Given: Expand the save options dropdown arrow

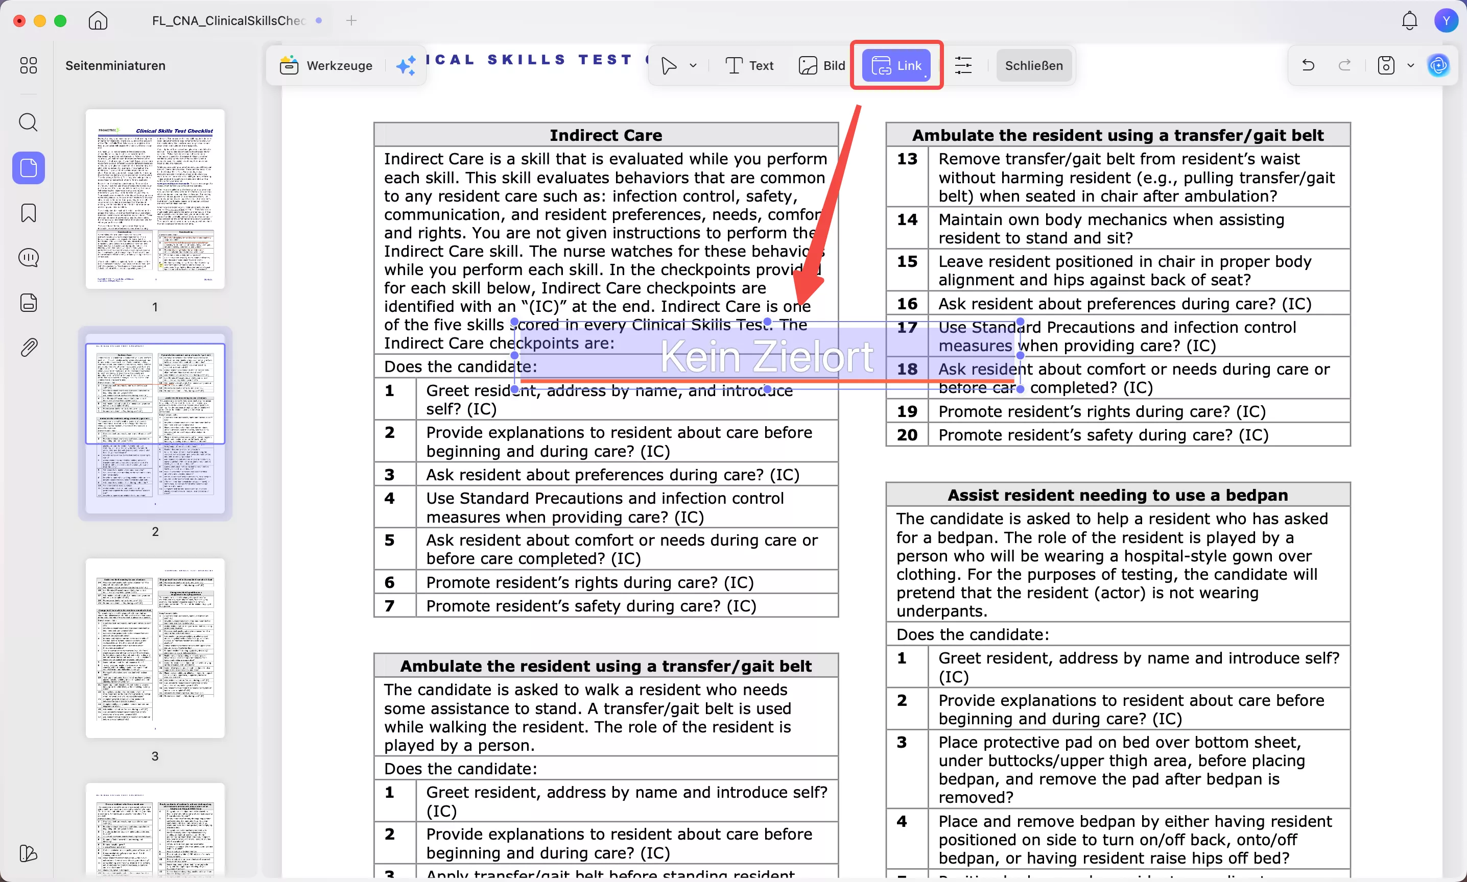Looking at the screenshot, I should tap(1411, 65).
